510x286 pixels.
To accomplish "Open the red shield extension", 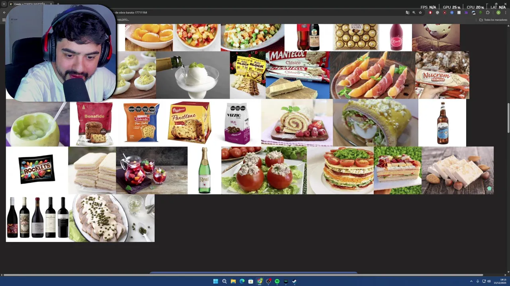I will 445,13.
